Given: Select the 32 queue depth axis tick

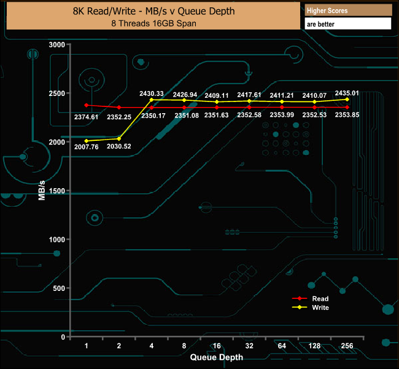Looking at the screenshot, I should (249, 346).
